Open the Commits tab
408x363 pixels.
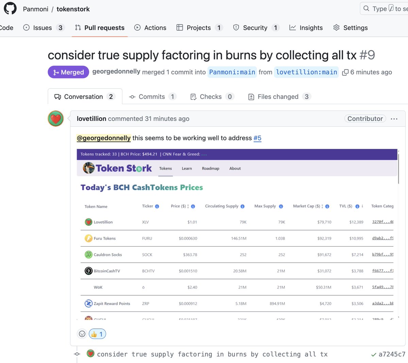152,96
